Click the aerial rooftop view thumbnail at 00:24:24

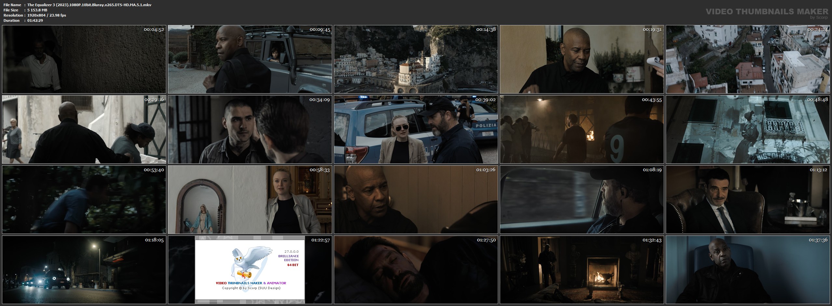click(748, 59)
